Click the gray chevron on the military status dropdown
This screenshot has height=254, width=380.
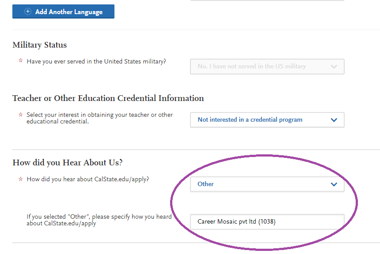coord(334,67)
